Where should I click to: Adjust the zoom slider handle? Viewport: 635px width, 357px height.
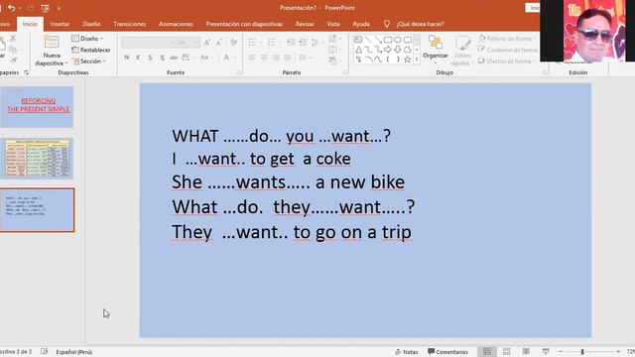(582, 352)
